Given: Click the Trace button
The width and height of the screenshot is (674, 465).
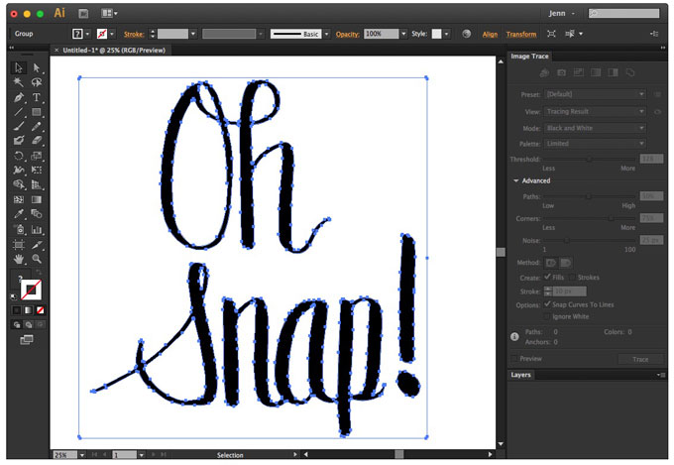Looking at the screenshot, I should (640, 359).
